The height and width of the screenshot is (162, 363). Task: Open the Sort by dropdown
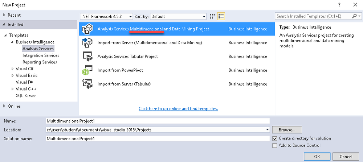(178, 17)
